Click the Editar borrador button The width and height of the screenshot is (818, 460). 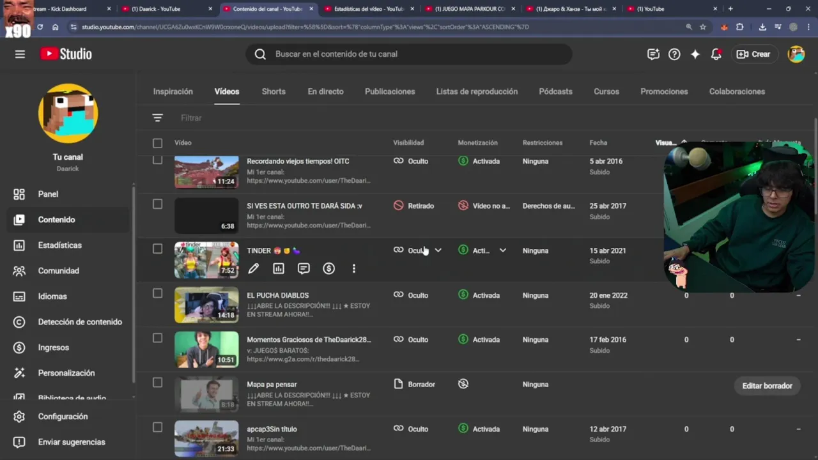click(767, 386)
